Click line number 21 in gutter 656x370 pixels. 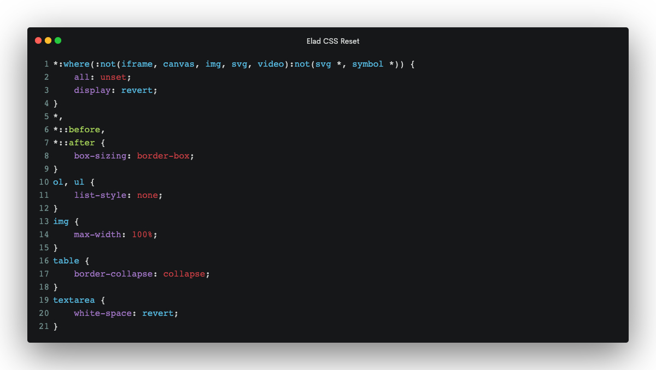pyautogui.click(x=44, y=326)
